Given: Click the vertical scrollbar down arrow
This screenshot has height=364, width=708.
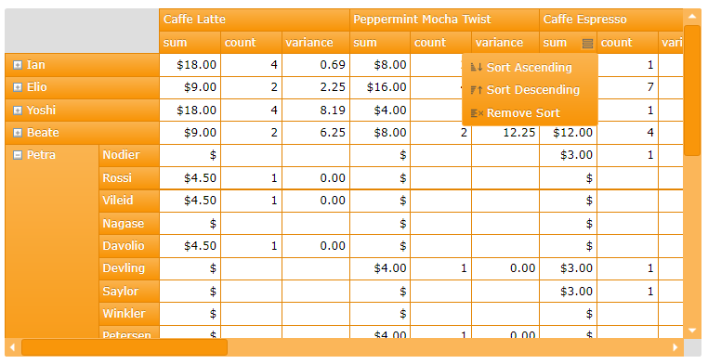Looking at the screenshot, I should [692, 331].
